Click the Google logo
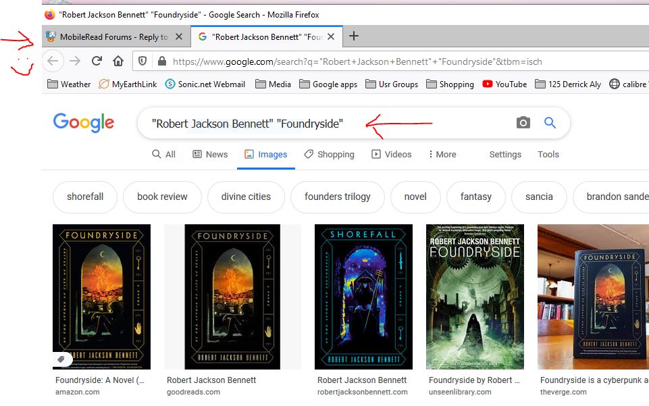Screen dimensions: 649x406 pos(84,122)
